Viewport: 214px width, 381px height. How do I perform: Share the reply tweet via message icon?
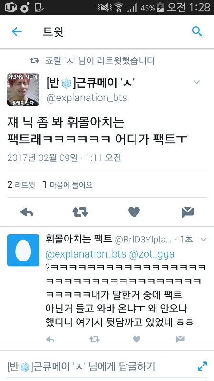pyautogui.click(x=180, y=339)
